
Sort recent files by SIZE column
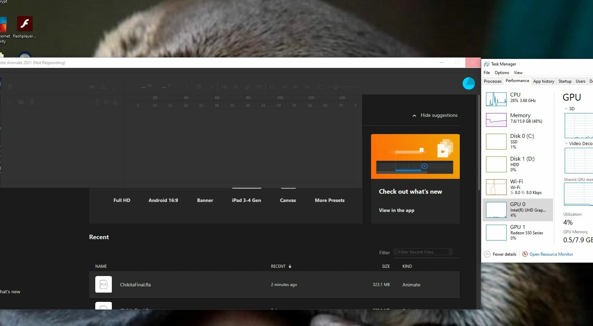point(386,266)
